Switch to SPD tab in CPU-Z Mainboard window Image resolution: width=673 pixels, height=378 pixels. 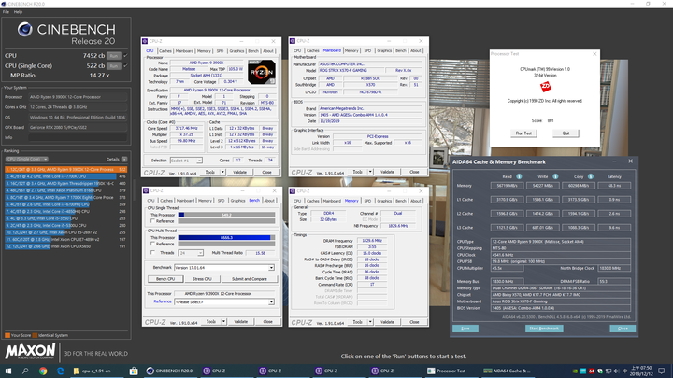367,50
